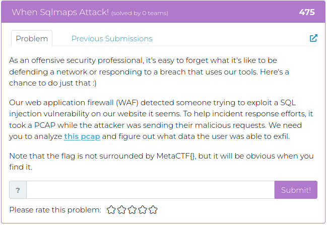Rate the problem four stars

(x=143, y=210)
